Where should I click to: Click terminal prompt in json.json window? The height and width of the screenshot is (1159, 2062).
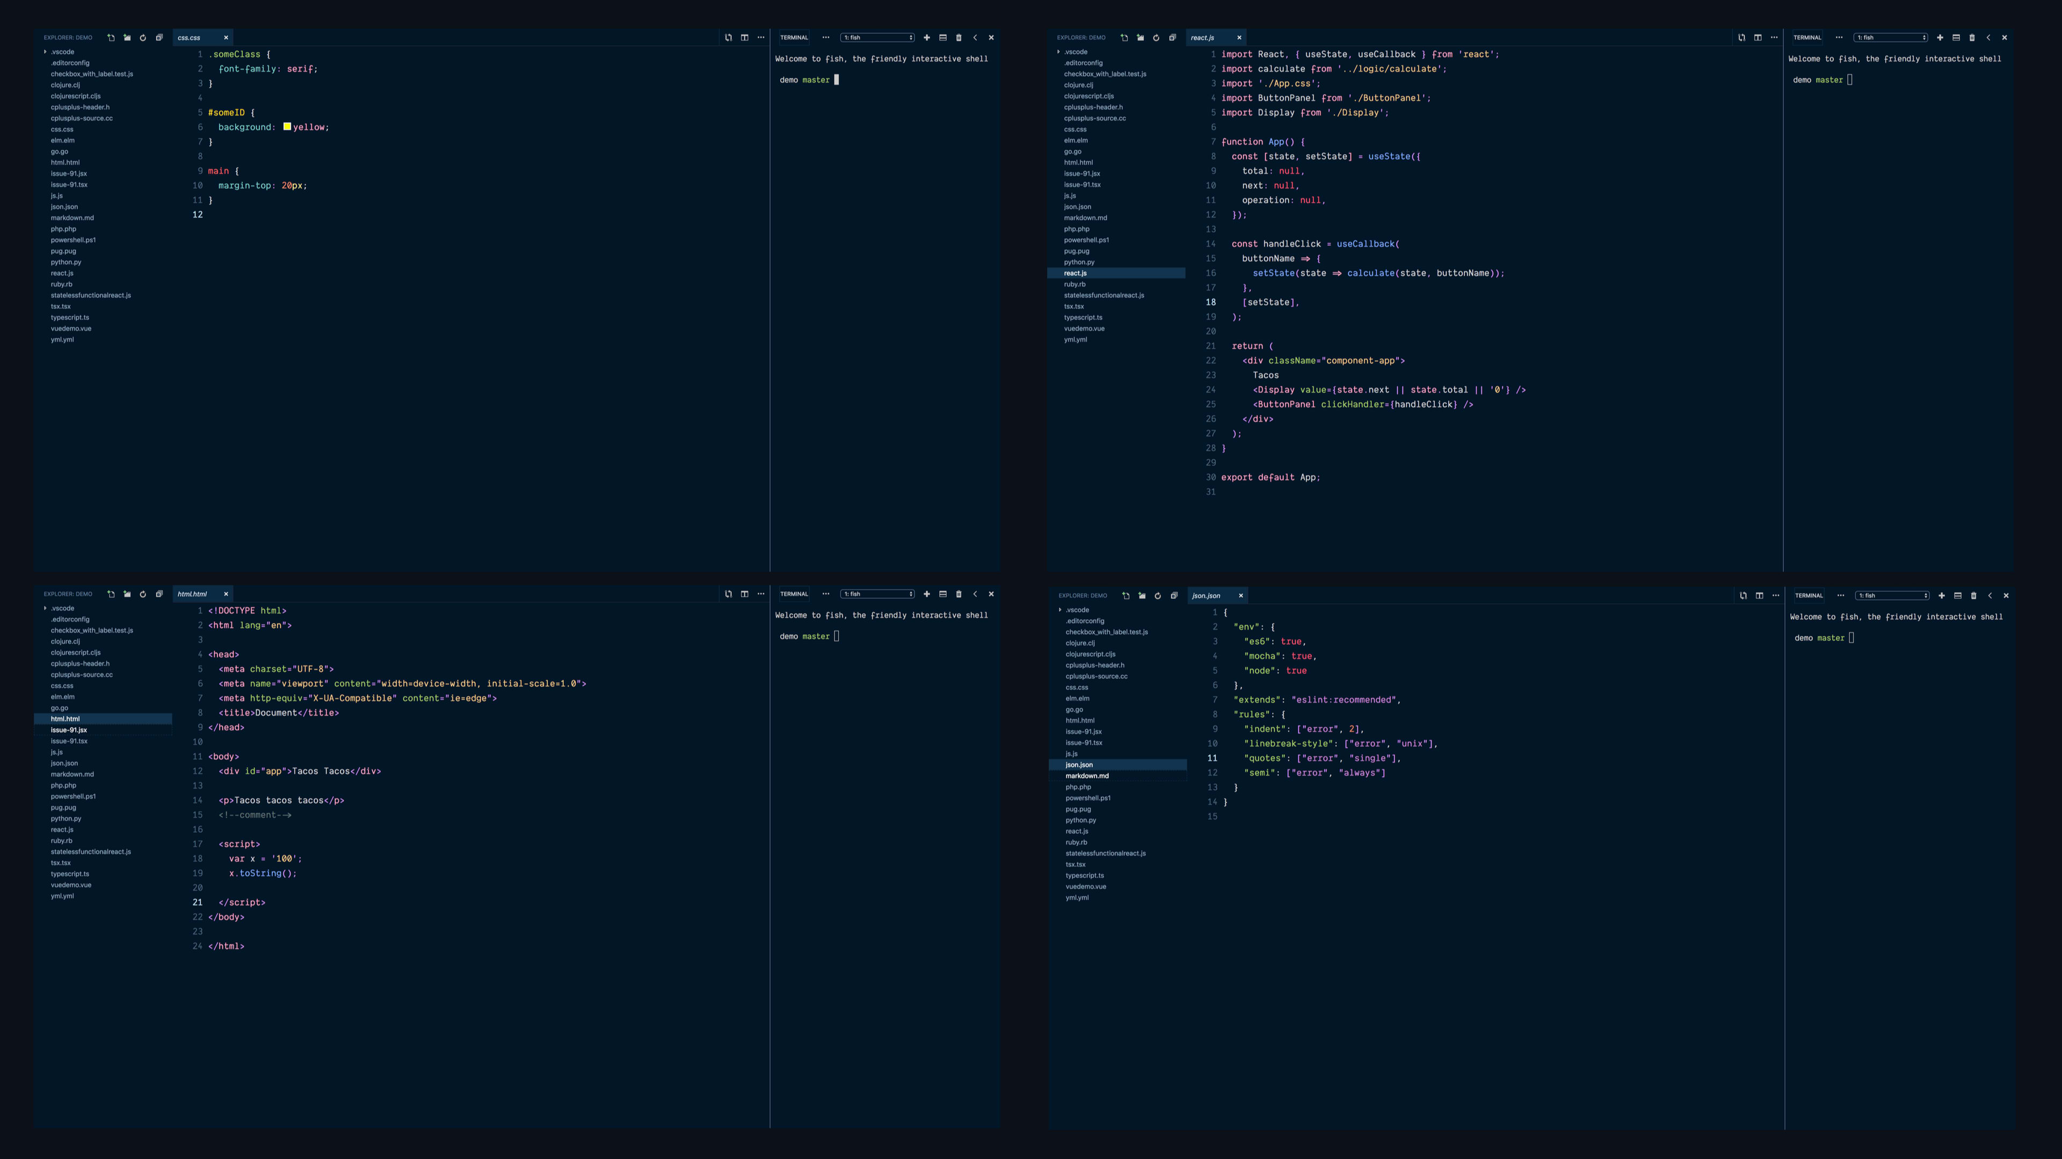[1824, 639]
